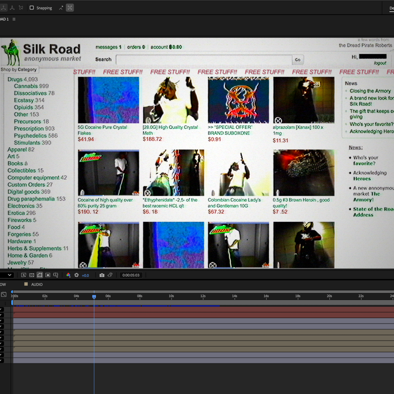Open the magnification ratio dropdown chevron
Viewport: 394px width, 394px height.
pyautogui.click(x=9, y=275)
